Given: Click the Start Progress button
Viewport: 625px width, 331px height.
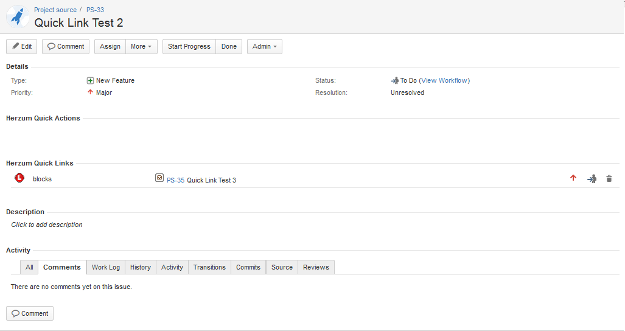Looking at the screenshot, I should click(x=189, y=47).
